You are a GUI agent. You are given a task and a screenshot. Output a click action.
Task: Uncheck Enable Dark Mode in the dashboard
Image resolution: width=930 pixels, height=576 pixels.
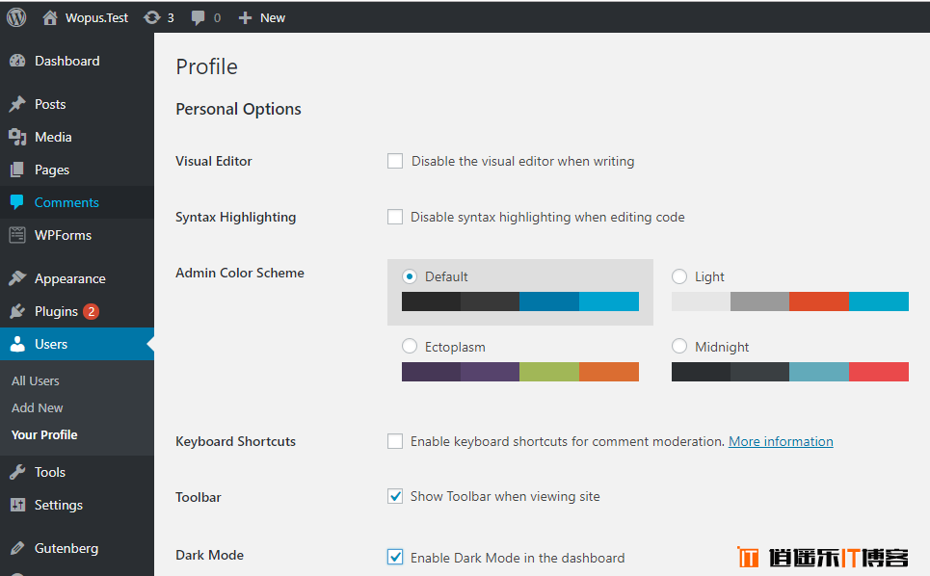pyautogui.click(x=395, y=557)
